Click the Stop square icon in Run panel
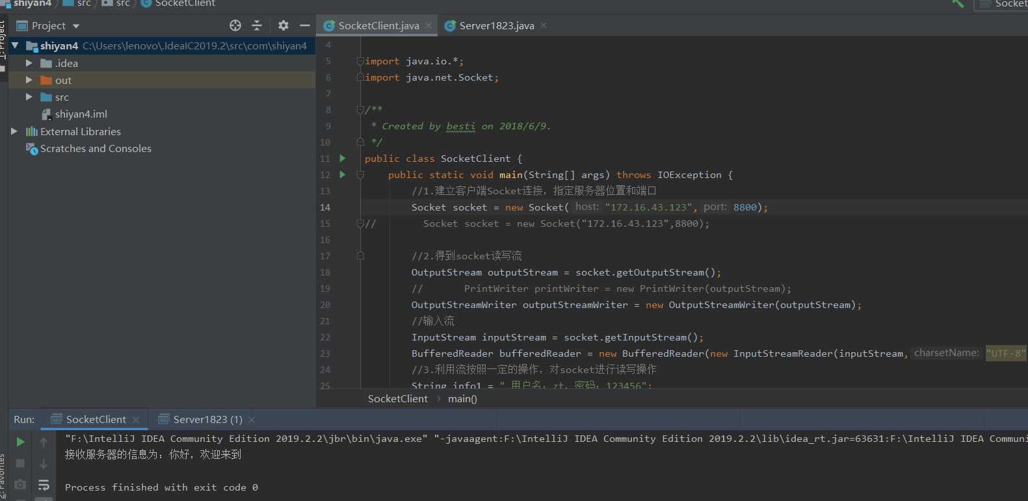Screen dimensions: 1028x501 [x=20, y=463]
